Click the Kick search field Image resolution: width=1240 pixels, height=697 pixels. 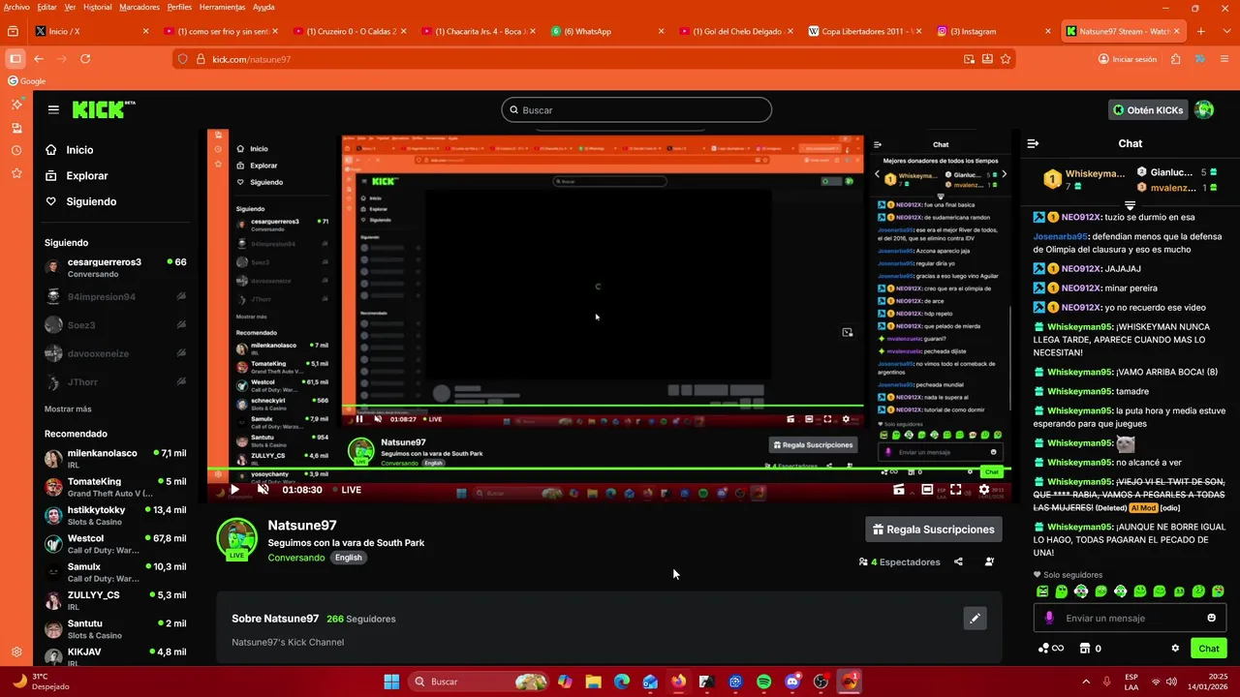coord(636,109)
